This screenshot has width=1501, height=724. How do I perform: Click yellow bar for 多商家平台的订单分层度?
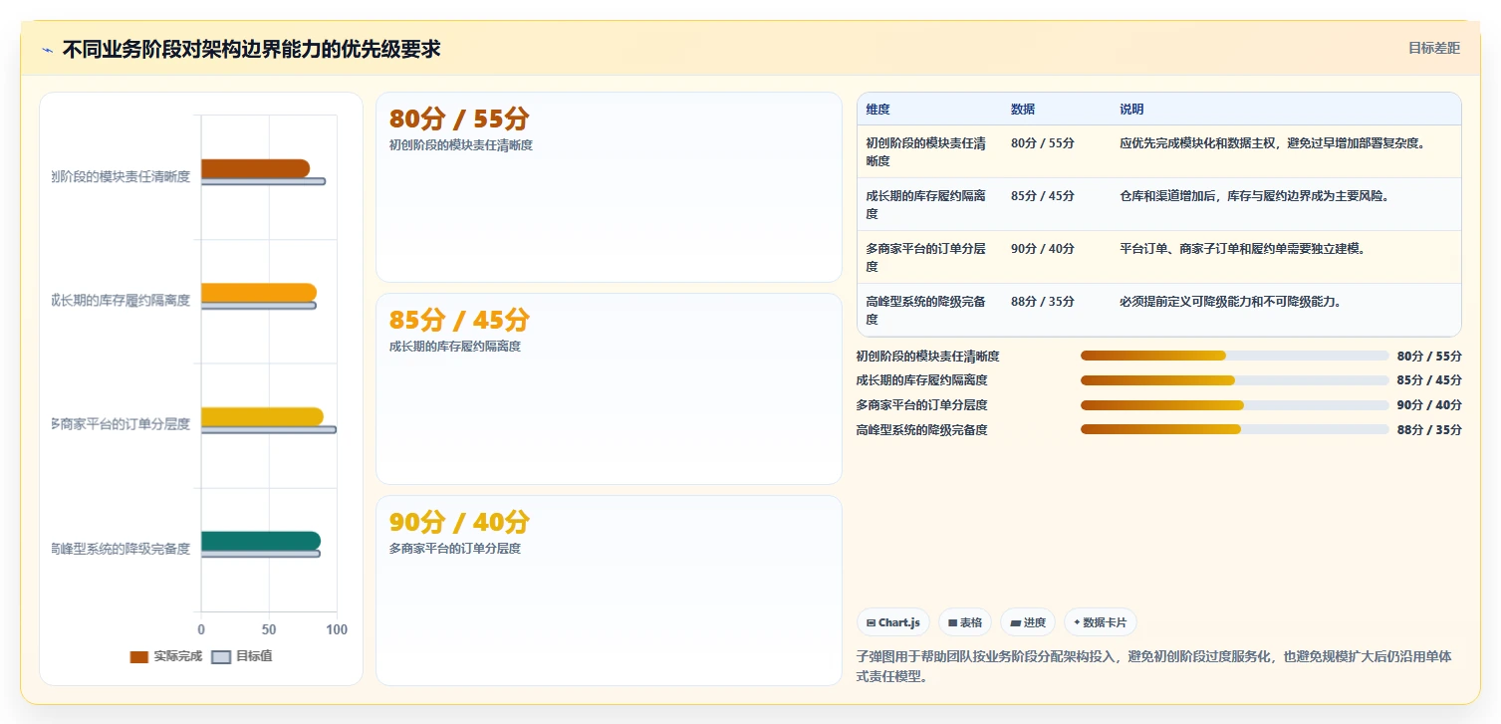(x=262, y=417)
